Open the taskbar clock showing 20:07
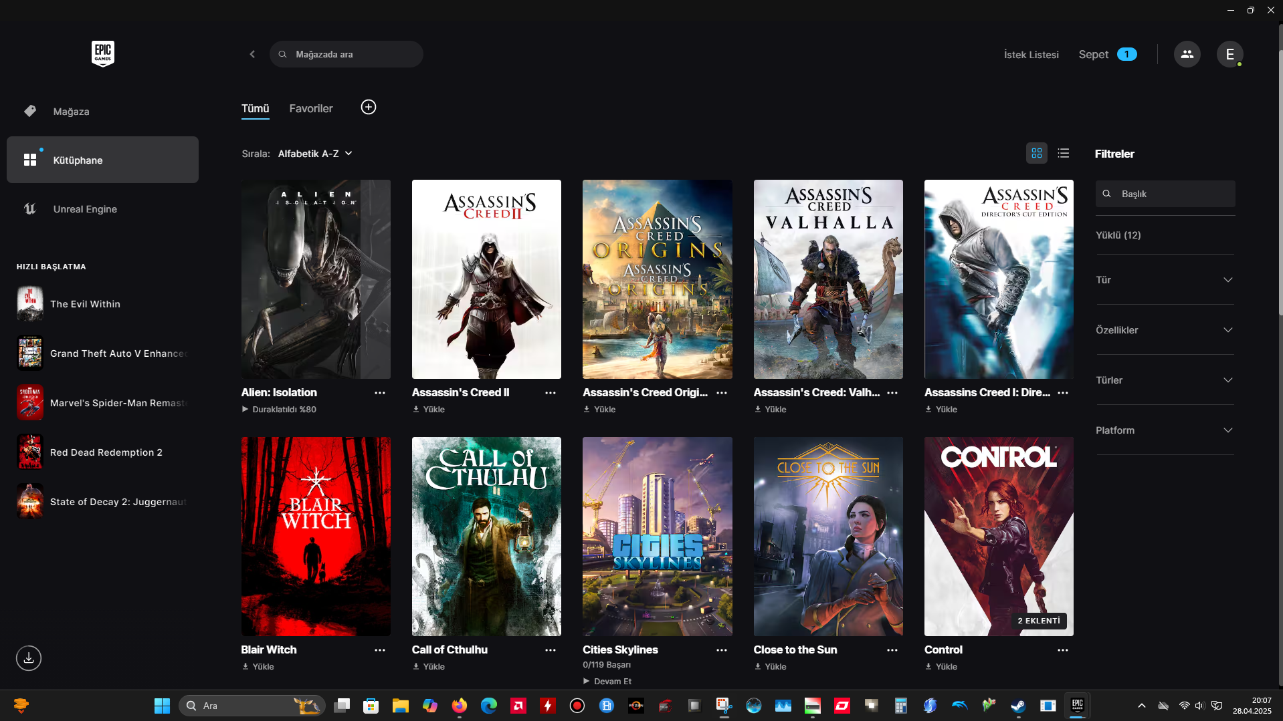This screenshot has width=1283, height=721. (1252, 706)
